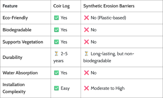The width and height of the screenshot is (163, 98).
Task: Click the green checkmark in Water Absorption row
Action: coord(57,73)
